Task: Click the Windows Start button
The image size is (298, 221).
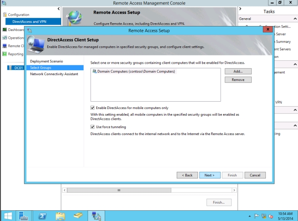Action: [x=7, y=216]
